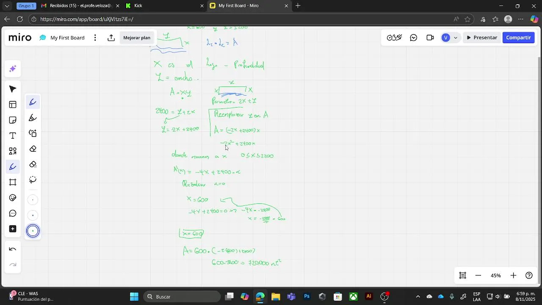Screen dimensions: 542x305
Task: Export the board with upload icon
Action: point(111,38)
